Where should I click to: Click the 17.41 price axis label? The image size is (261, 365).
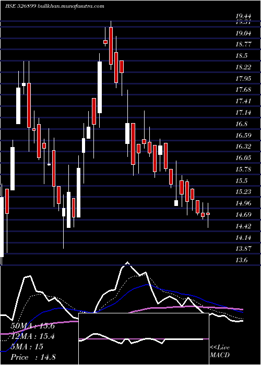pos(243,101)
